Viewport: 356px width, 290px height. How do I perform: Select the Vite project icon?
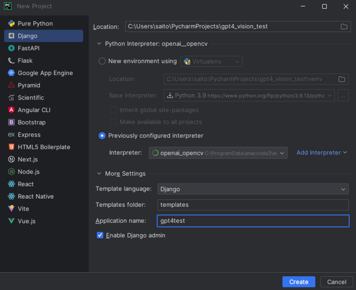point(11,209)
